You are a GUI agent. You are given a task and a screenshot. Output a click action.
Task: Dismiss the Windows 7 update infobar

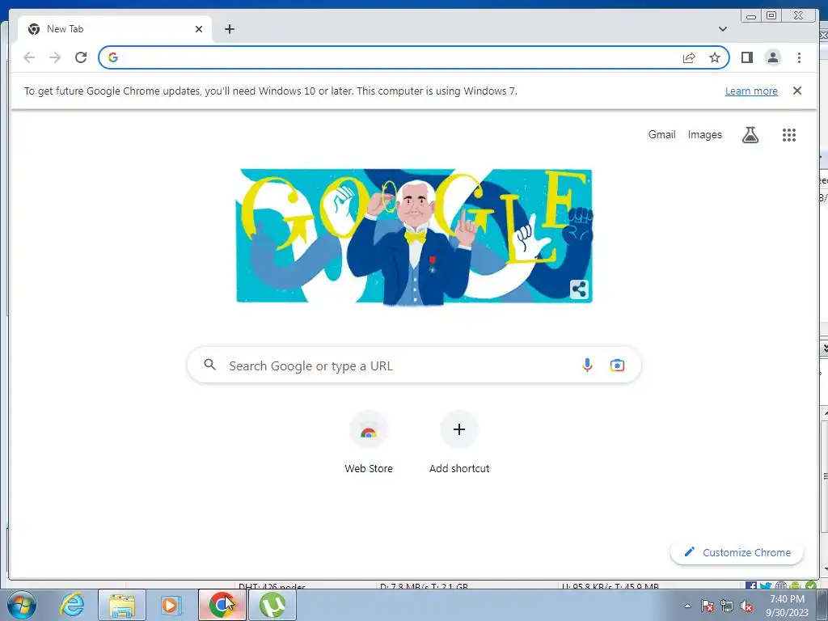coord(796,91)
